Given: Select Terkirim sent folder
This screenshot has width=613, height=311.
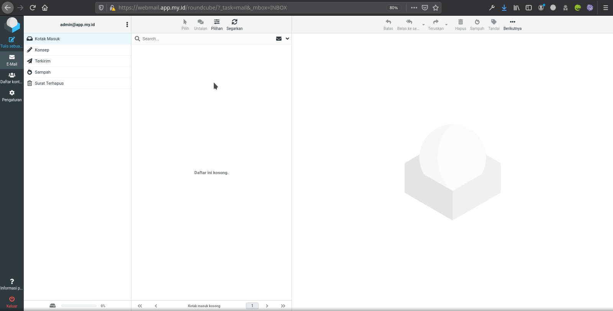Looking at the screenshot, I should 77,61.
